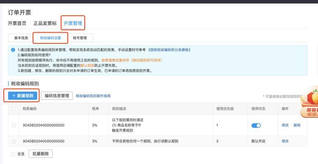Click the 多多 promotional floating icon
This screenshot has width=318, height=164.
(x=309, y=102)
